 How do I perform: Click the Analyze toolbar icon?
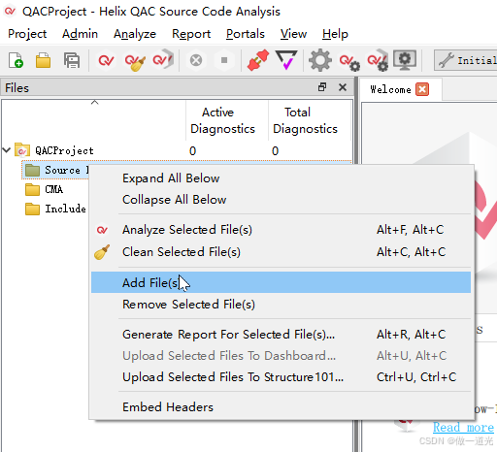pyautogui.click(x=106, y=60)
